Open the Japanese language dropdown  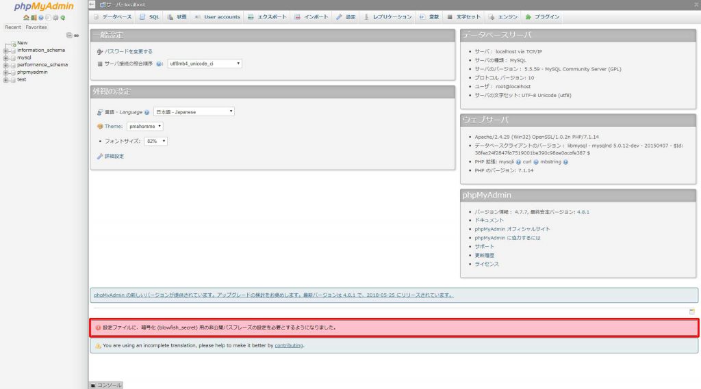tap(194, 111)
